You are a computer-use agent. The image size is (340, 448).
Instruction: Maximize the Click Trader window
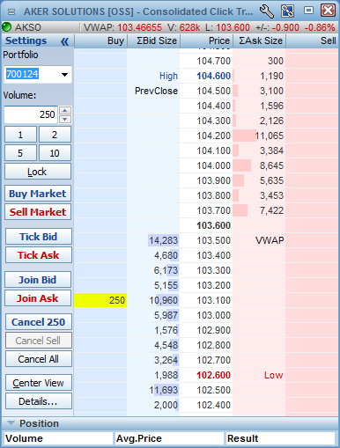(308, 11)
